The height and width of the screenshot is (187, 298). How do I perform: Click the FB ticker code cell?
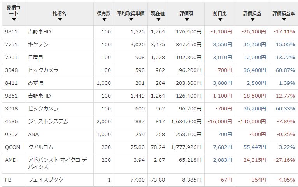click(x=8, y=180)
